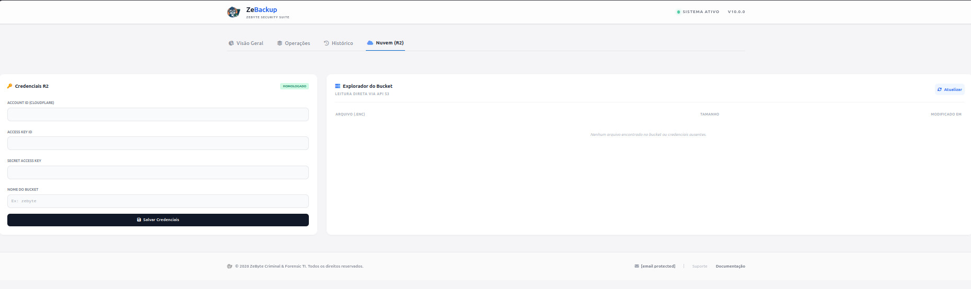The height and width of the screenshot is (289, 971).
Task: Click the ZeBackup mascot logo icon
Action: pyautogui.click(x=233, y=12)
